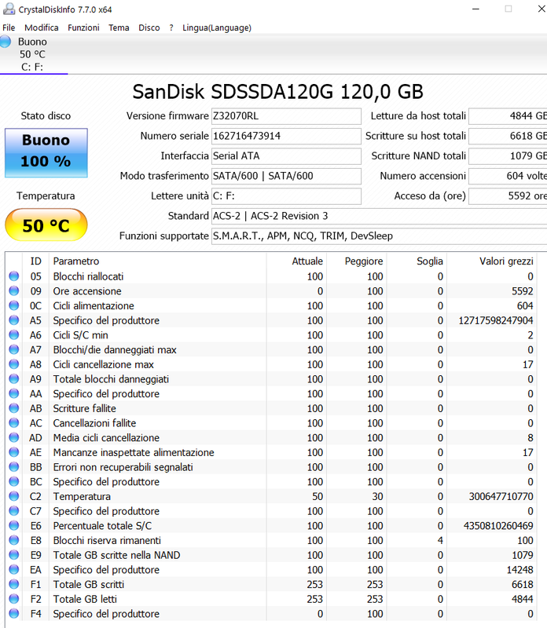The image size is (547, 628).
Task: Click the status orb for Cicli alimentazione
Action: click(x=14, y=305)
